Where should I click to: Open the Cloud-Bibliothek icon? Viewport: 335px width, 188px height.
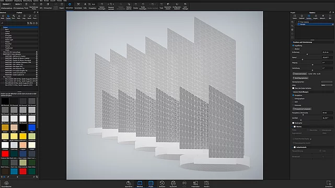coord(6,184)
